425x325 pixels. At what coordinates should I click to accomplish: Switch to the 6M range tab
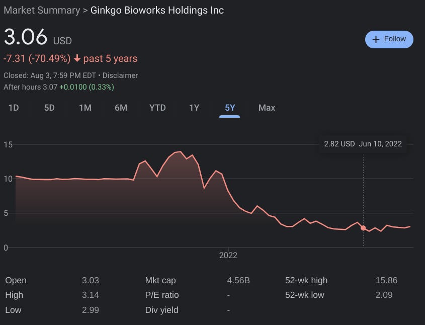(x=121, y=108)
